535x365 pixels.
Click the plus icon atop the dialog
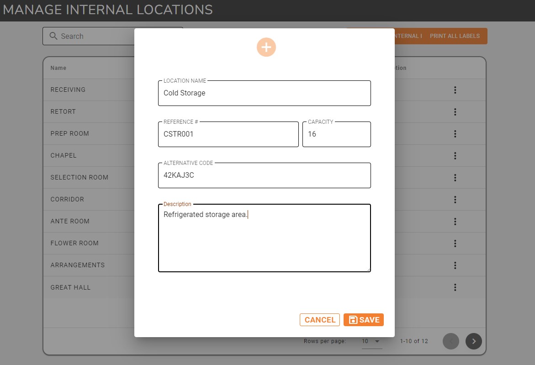pos(266,47)
